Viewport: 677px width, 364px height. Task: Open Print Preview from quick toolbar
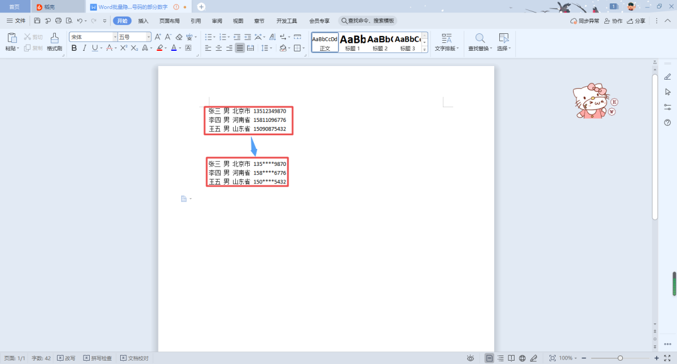[69, 21]
